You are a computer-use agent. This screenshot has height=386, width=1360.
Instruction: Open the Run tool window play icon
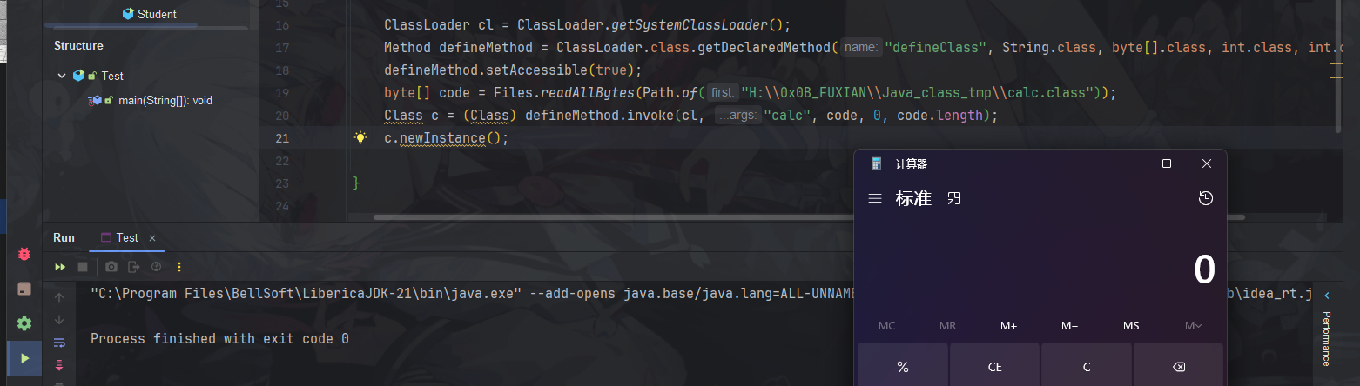tap(24, 357)
